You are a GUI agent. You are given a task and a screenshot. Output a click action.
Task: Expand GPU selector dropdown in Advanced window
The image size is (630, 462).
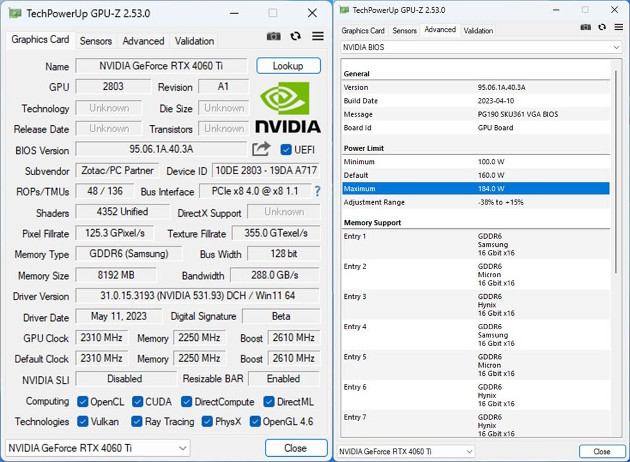[x=406, y=452]
